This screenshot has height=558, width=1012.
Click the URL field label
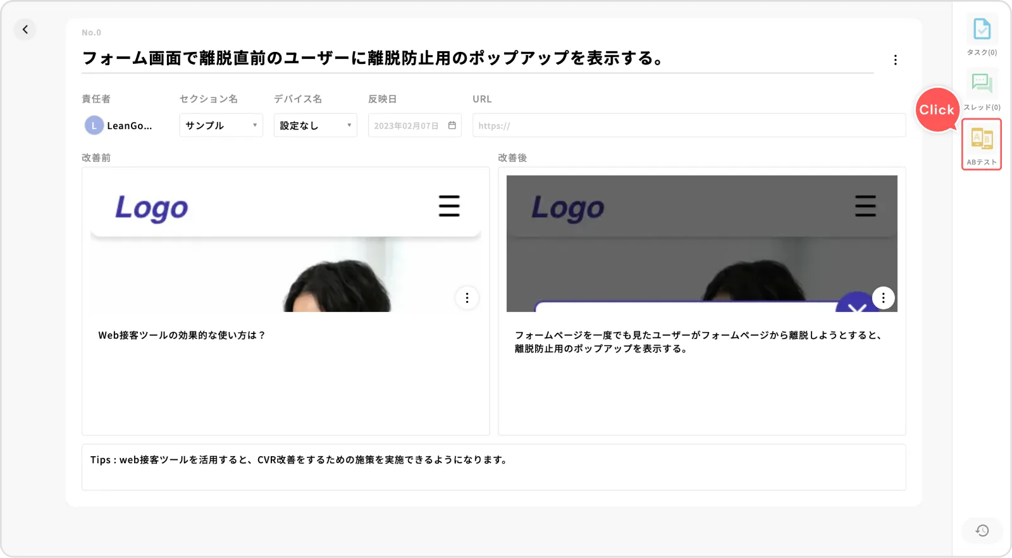point(482,99)
